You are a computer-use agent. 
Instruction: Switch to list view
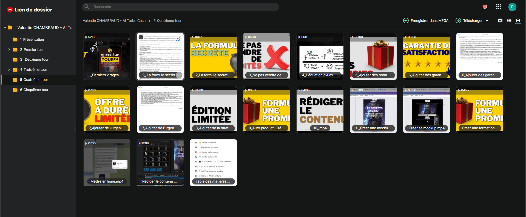click(509, 20)
